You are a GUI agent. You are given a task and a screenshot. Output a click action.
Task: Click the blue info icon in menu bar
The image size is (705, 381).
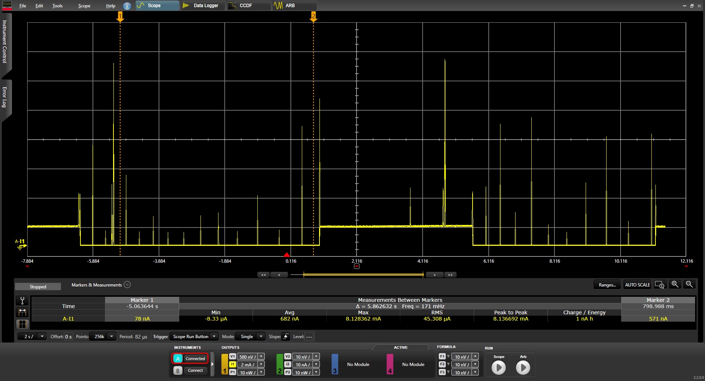pos(127,6)
